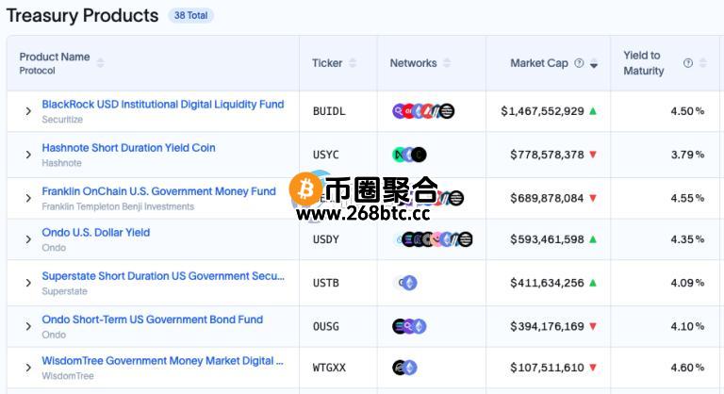Expand the Ondo U.S. Dollar Yield row

[x=28, y=239]
